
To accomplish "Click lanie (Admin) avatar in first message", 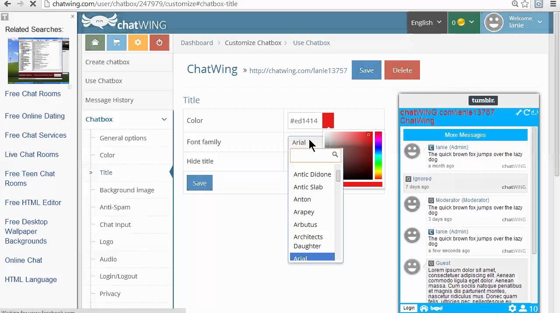I will (412, 151).
